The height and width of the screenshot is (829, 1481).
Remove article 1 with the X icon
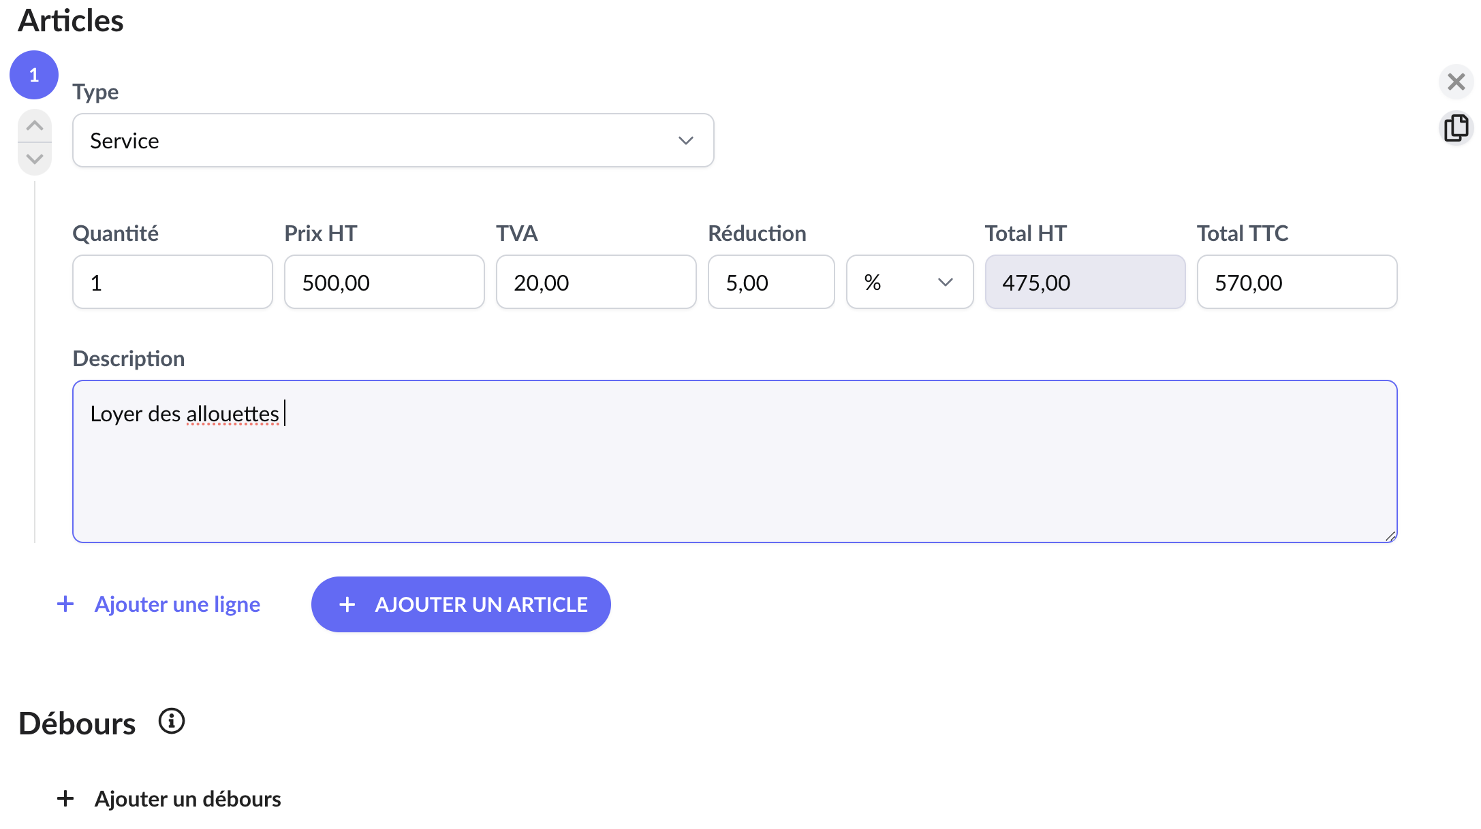tap(1456, 82)
